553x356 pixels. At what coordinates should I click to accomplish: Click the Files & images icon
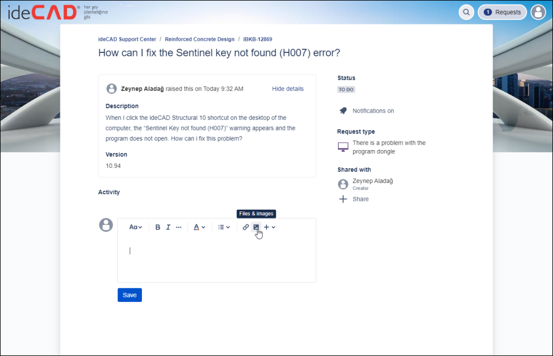point(256,227)
